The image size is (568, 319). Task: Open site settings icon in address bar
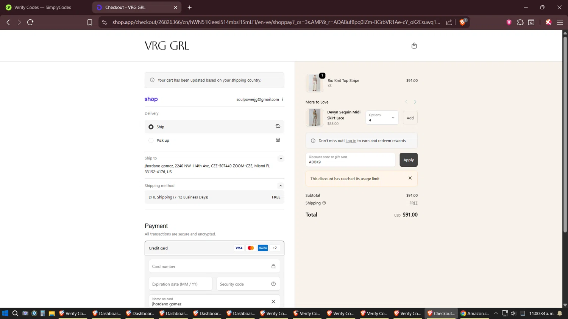(x=105, y=22)
